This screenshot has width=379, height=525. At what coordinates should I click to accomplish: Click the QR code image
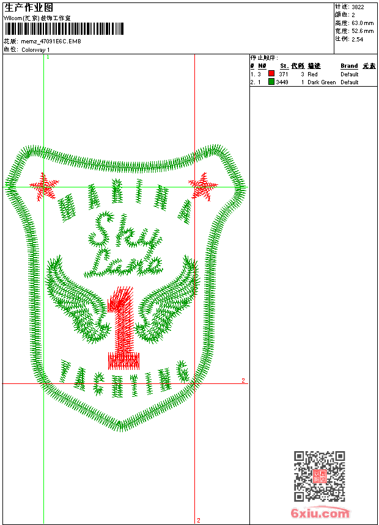pos(320,476)
